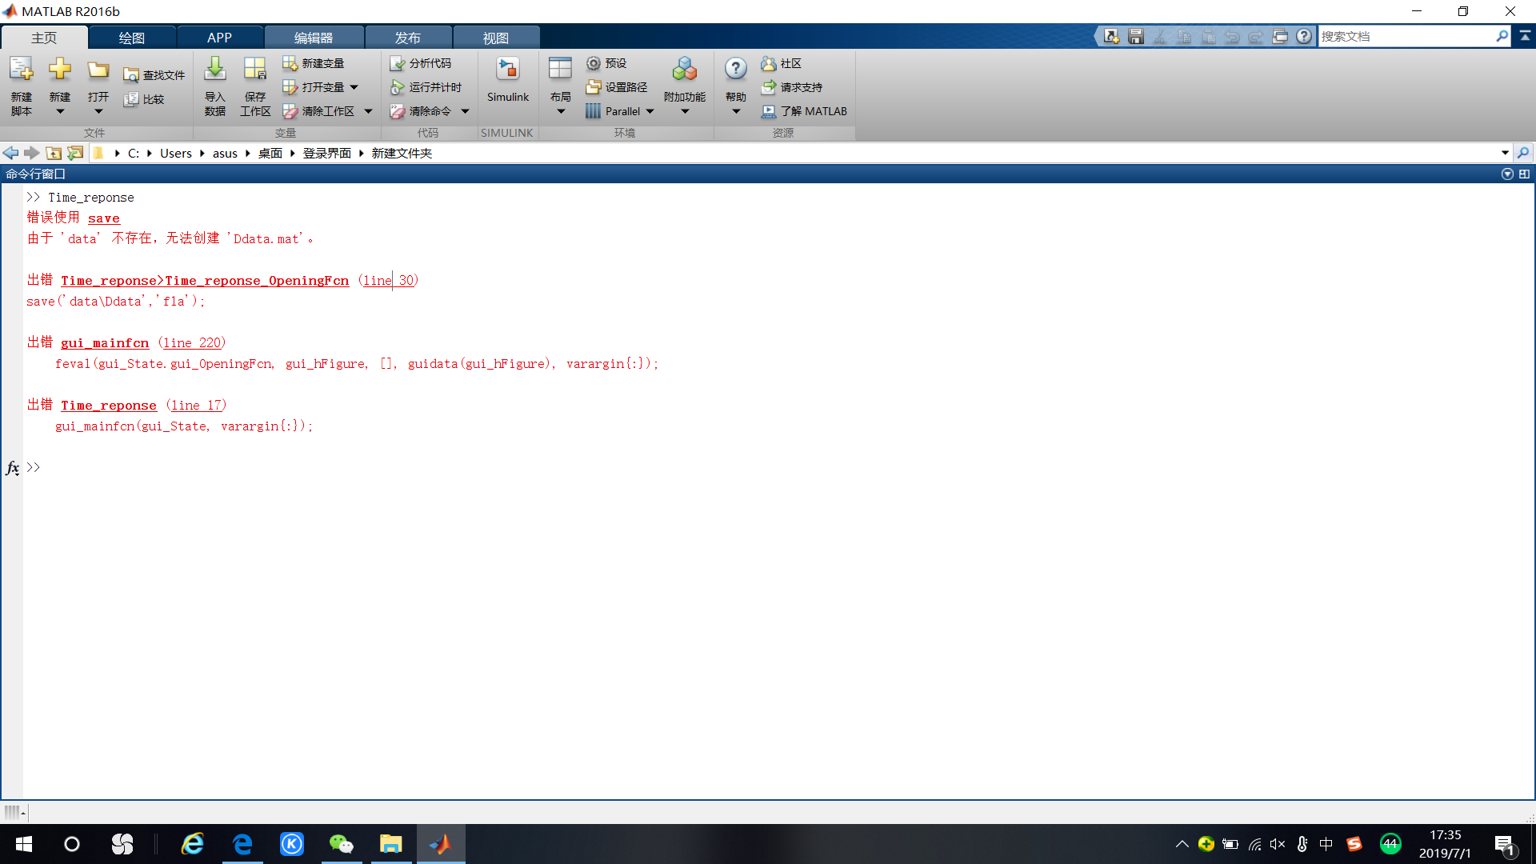
Task: Click Import Data (导入数据) icon
Action: [214, 70]
